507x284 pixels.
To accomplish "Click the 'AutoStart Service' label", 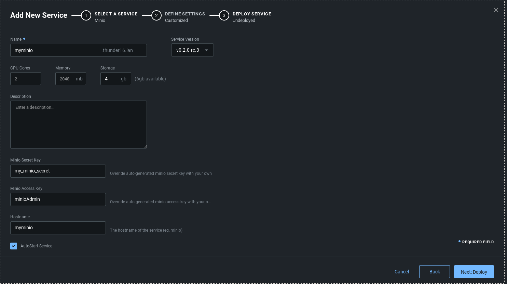I will pyautogui.click(x=36, y=246).
